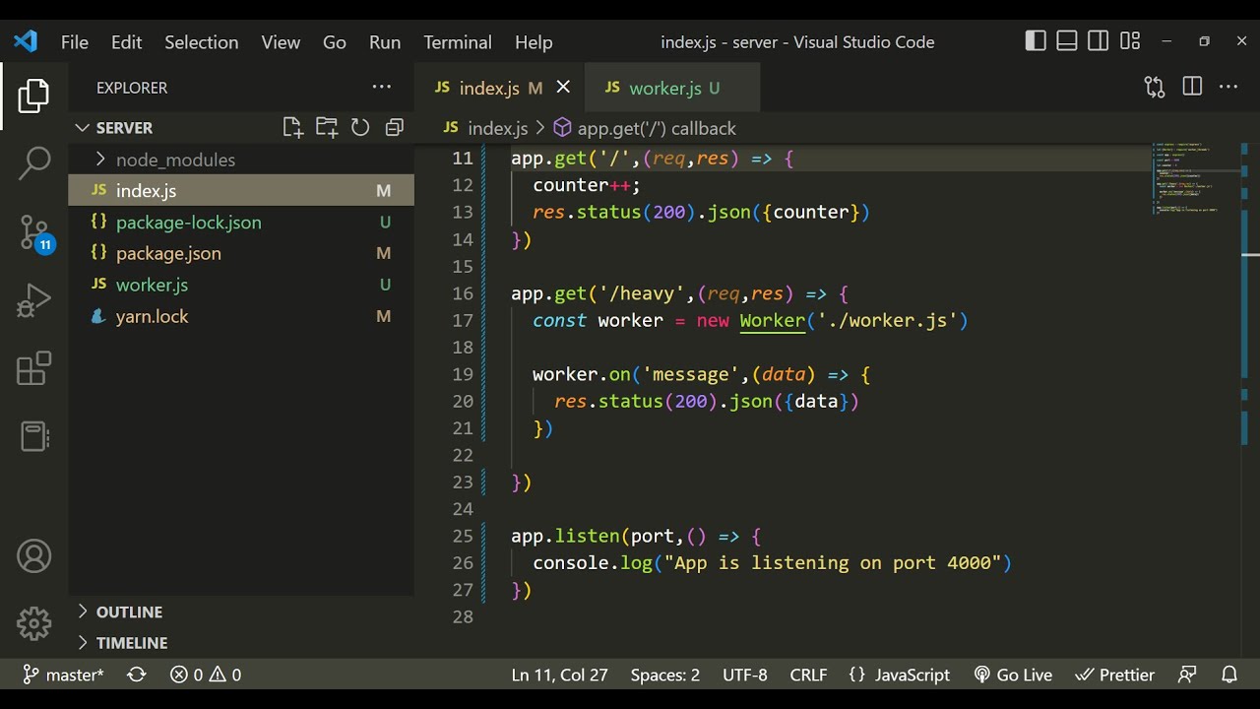This screenshot has width=1260, height=709.
Task: Click Go Live in status bar
Action: [1013, 675]
